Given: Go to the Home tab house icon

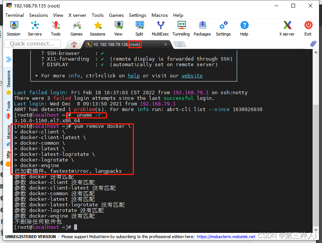Looking at the screenshot, I should 74,44.
